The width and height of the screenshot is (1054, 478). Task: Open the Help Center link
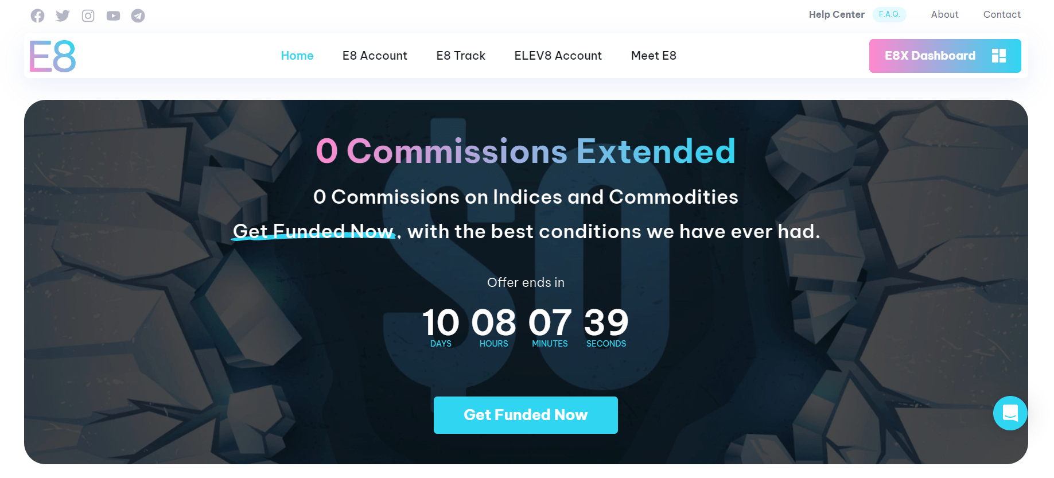[x=837, y=14]
